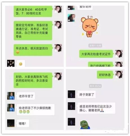Tap the '好好休息' green bubble
The image size is (130, 136).
click(105, 75)
